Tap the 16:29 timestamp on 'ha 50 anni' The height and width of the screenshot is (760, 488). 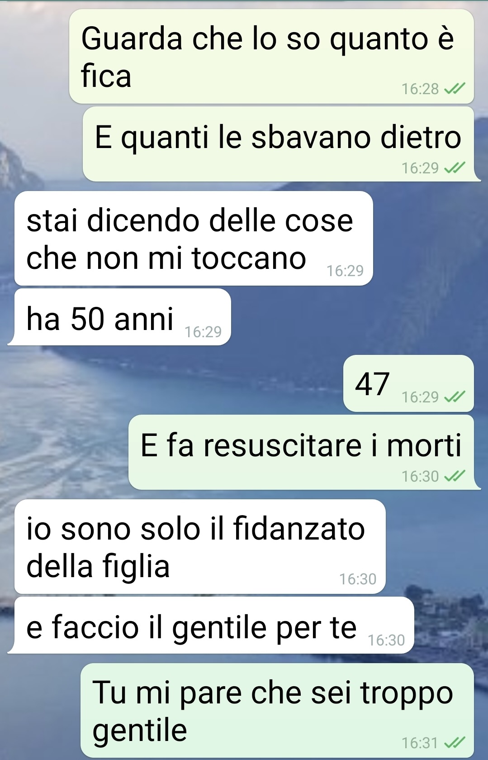point(203,332)
